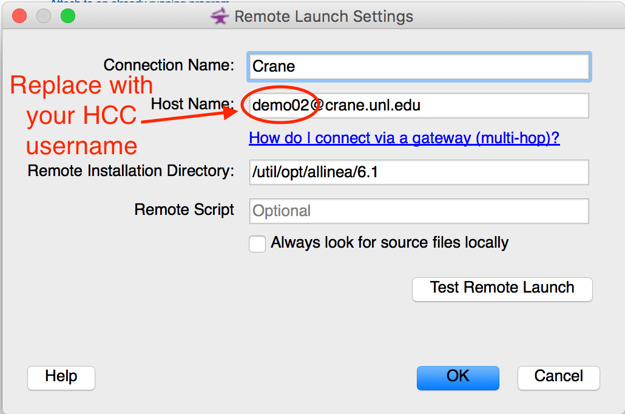Focus the optional Remote Script field

tap(419, 211)
